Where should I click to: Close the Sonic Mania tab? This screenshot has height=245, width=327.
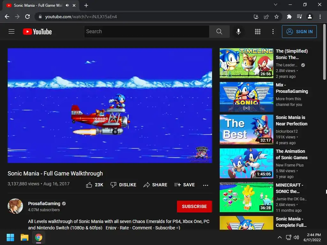pyautogui.click(x=74, y=5)
